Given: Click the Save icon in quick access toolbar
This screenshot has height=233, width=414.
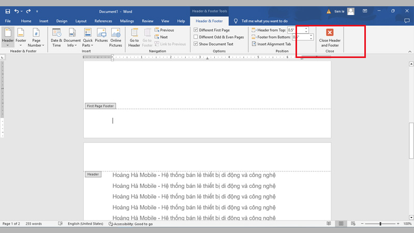Looking at the screenshot, I should (7, 11).
